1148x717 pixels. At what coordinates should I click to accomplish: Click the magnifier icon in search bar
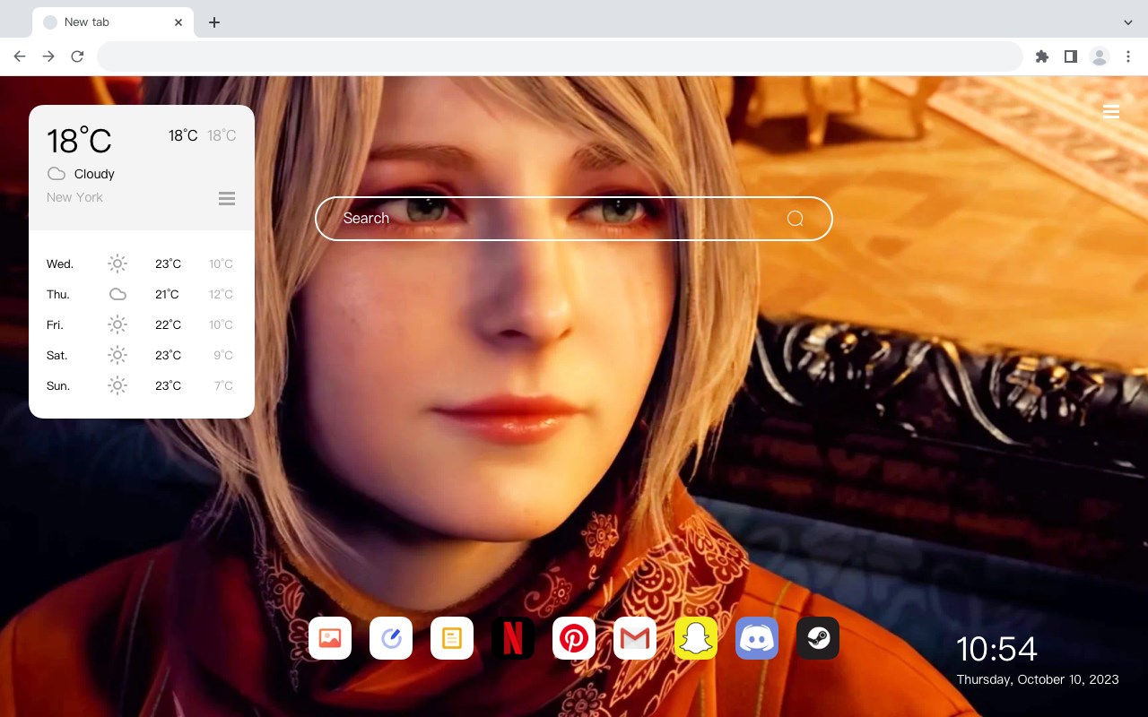tap(795, 219)
